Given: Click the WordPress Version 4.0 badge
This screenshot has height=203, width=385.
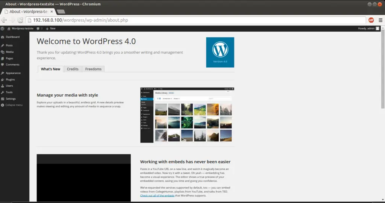Looking at the screenshot, I should click(x=220, y=52).
